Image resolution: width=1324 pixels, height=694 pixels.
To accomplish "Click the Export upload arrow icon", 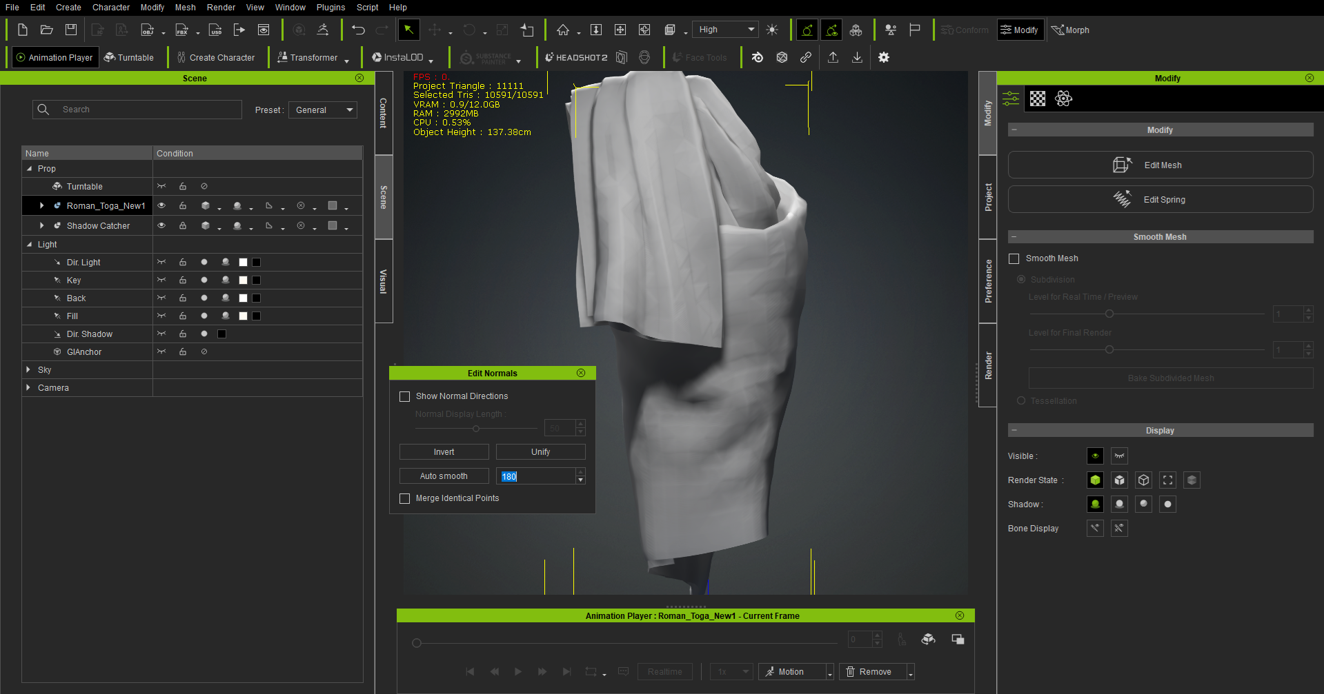I will [833, 57].
